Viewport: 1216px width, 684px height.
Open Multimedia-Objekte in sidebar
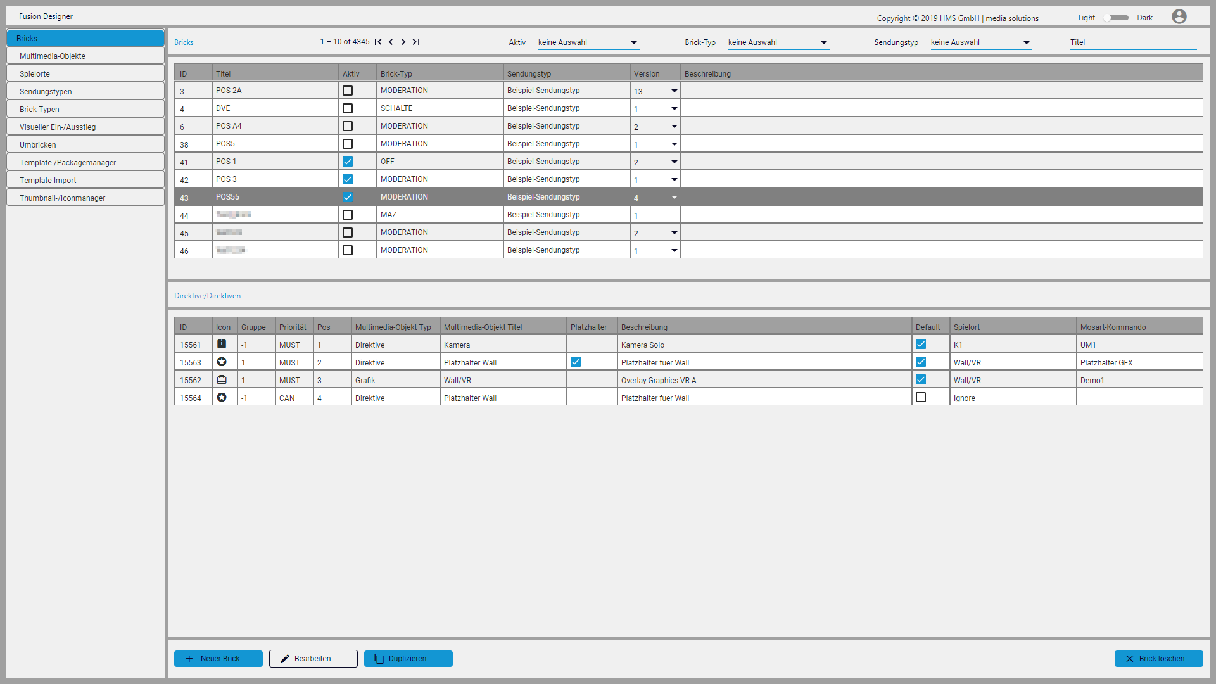pos(85,56)
